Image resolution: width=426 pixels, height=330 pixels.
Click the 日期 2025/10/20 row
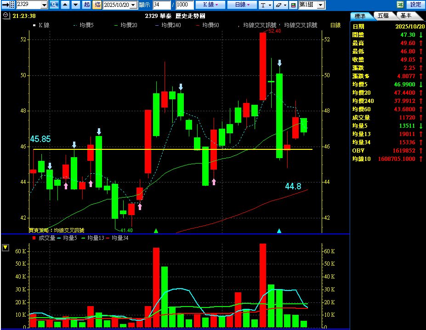coord(388,26)
